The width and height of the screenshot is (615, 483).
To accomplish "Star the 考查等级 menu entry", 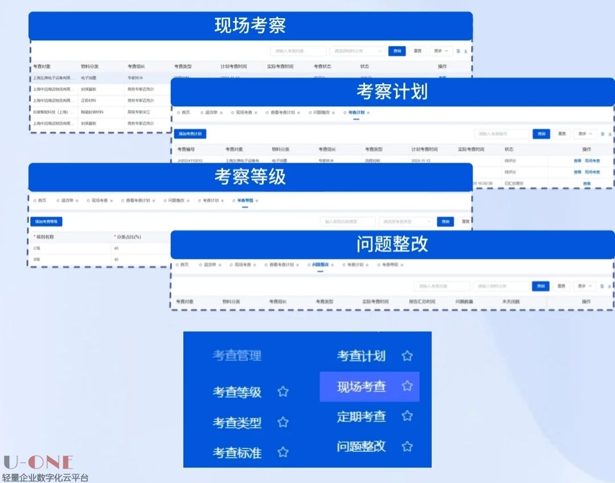I will (283, 391).
